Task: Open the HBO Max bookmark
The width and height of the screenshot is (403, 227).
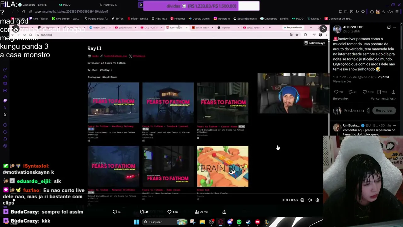Action: pos(159,19)
